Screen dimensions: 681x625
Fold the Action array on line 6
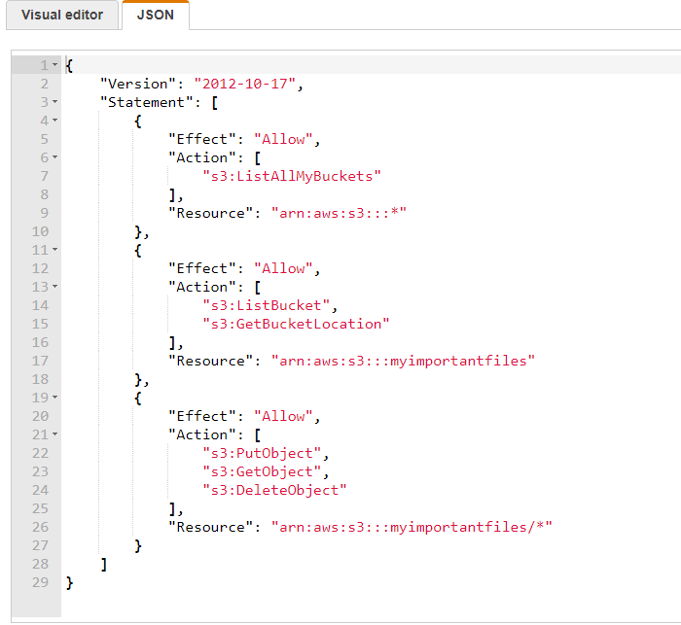click(55, 157)
